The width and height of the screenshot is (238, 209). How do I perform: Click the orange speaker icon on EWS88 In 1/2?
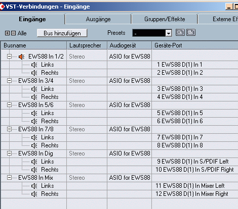coord(22,57)
